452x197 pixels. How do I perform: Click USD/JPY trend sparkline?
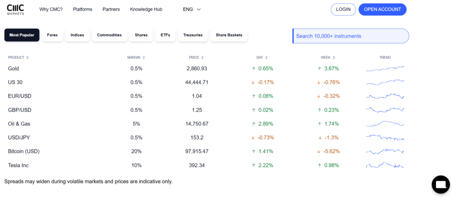[385, 137]
